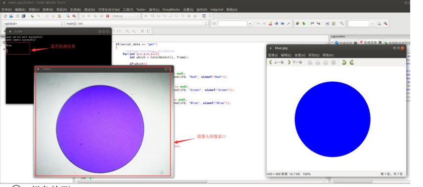This screenshot has height=187, width=423.
Task: Click the Undo arrow toolbar icon
Action: tap(32, 16)
